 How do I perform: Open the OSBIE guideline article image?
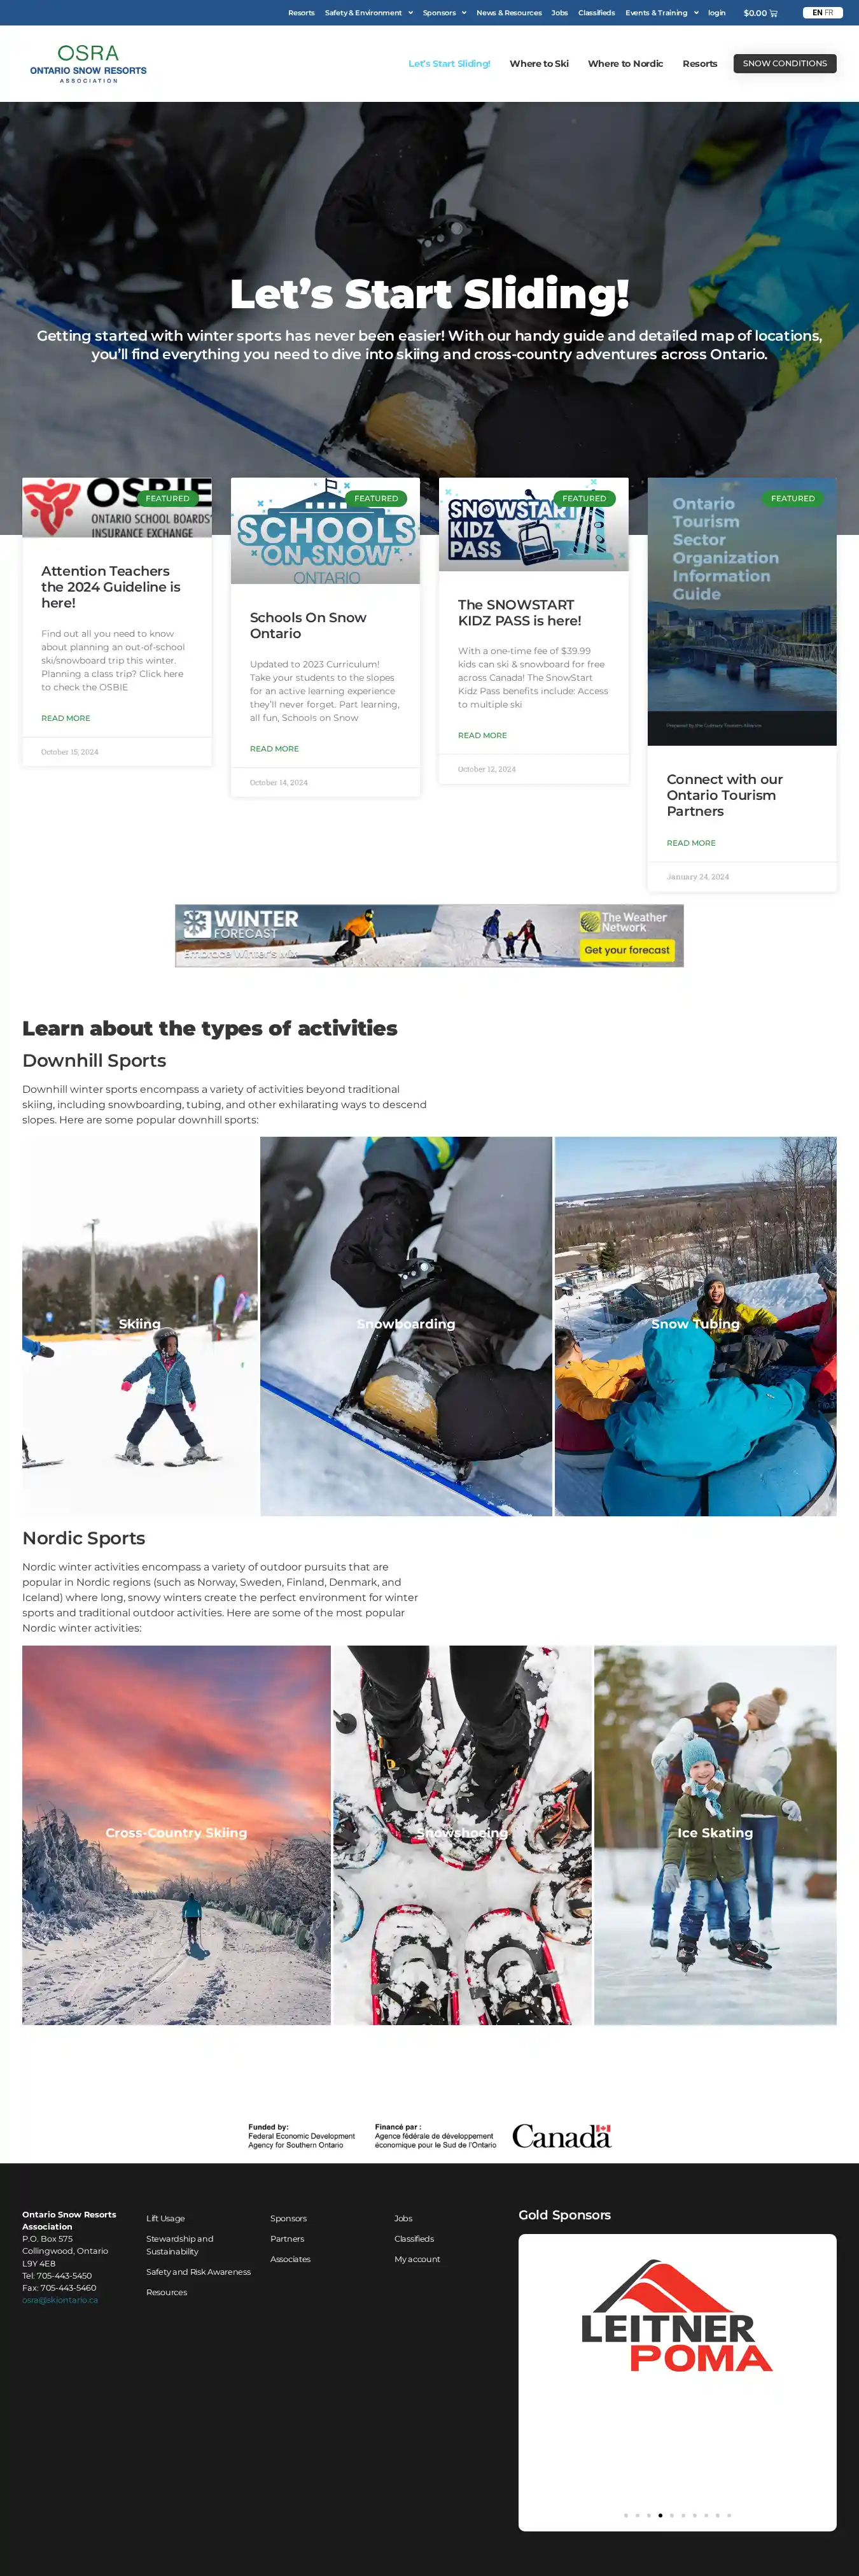click(117, 508)
